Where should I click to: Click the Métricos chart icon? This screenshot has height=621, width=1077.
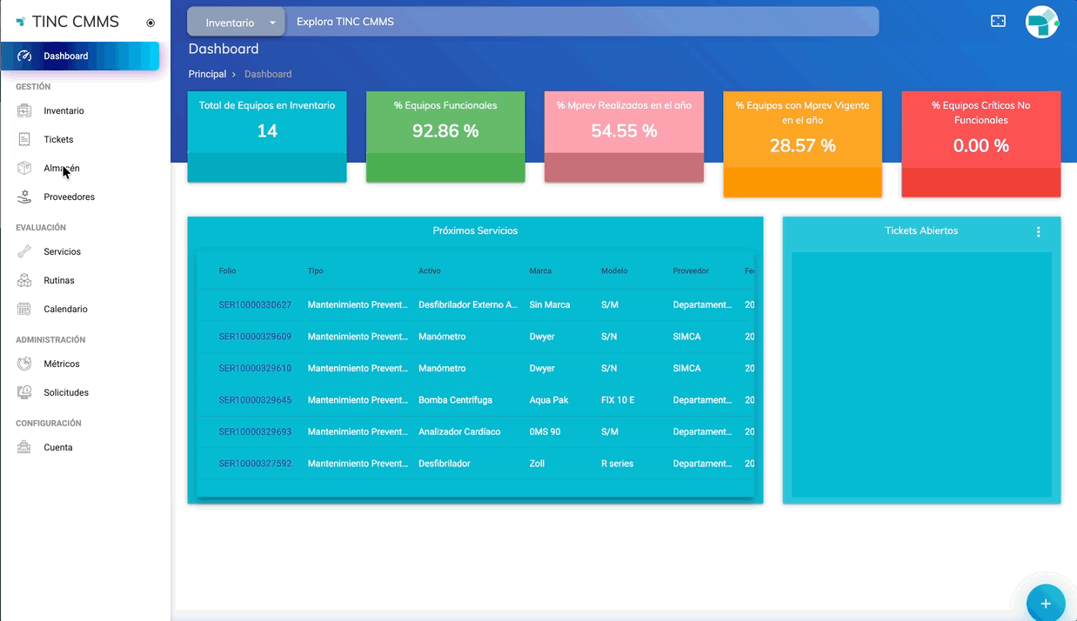click(x=24, y=364)
